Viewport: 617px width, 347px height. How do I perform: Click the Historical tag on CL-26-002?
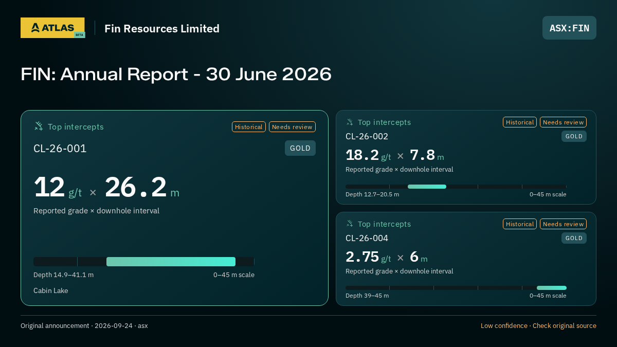click(520, 122)
